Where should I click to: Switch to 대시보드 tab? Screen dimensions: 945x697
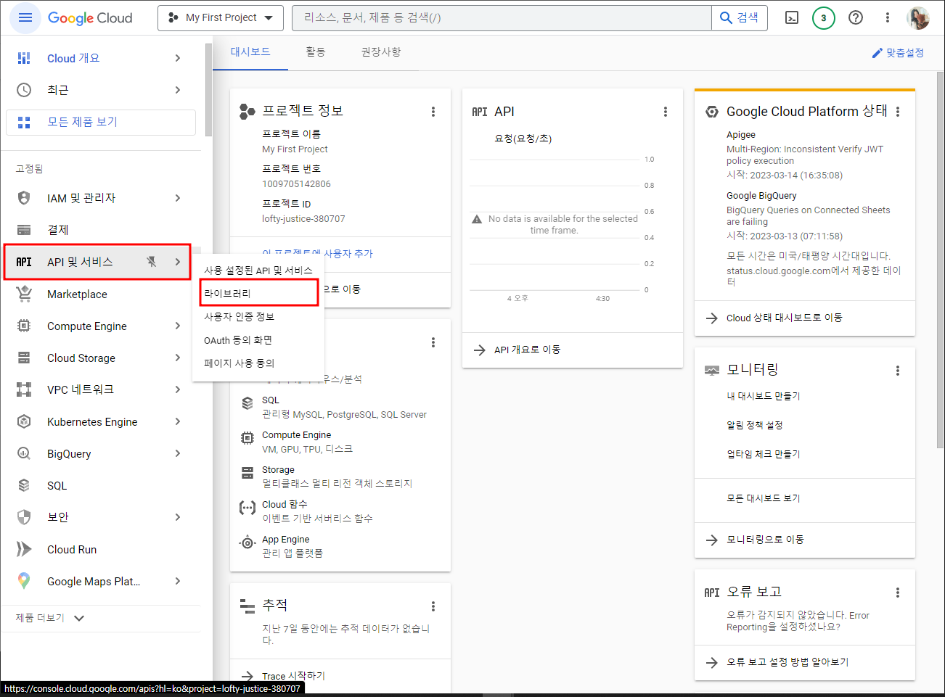point(250,52)
